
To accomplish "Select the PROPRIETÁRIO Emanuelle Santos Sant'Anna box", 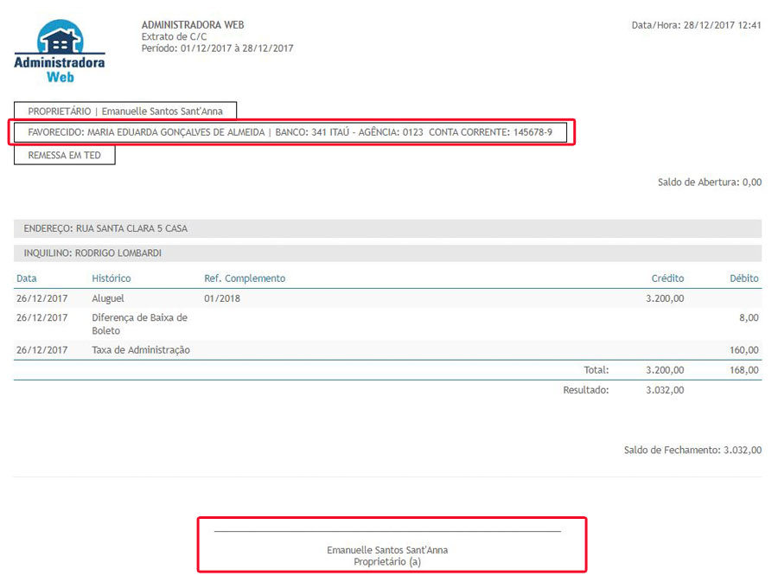I will tap(124, 112).
